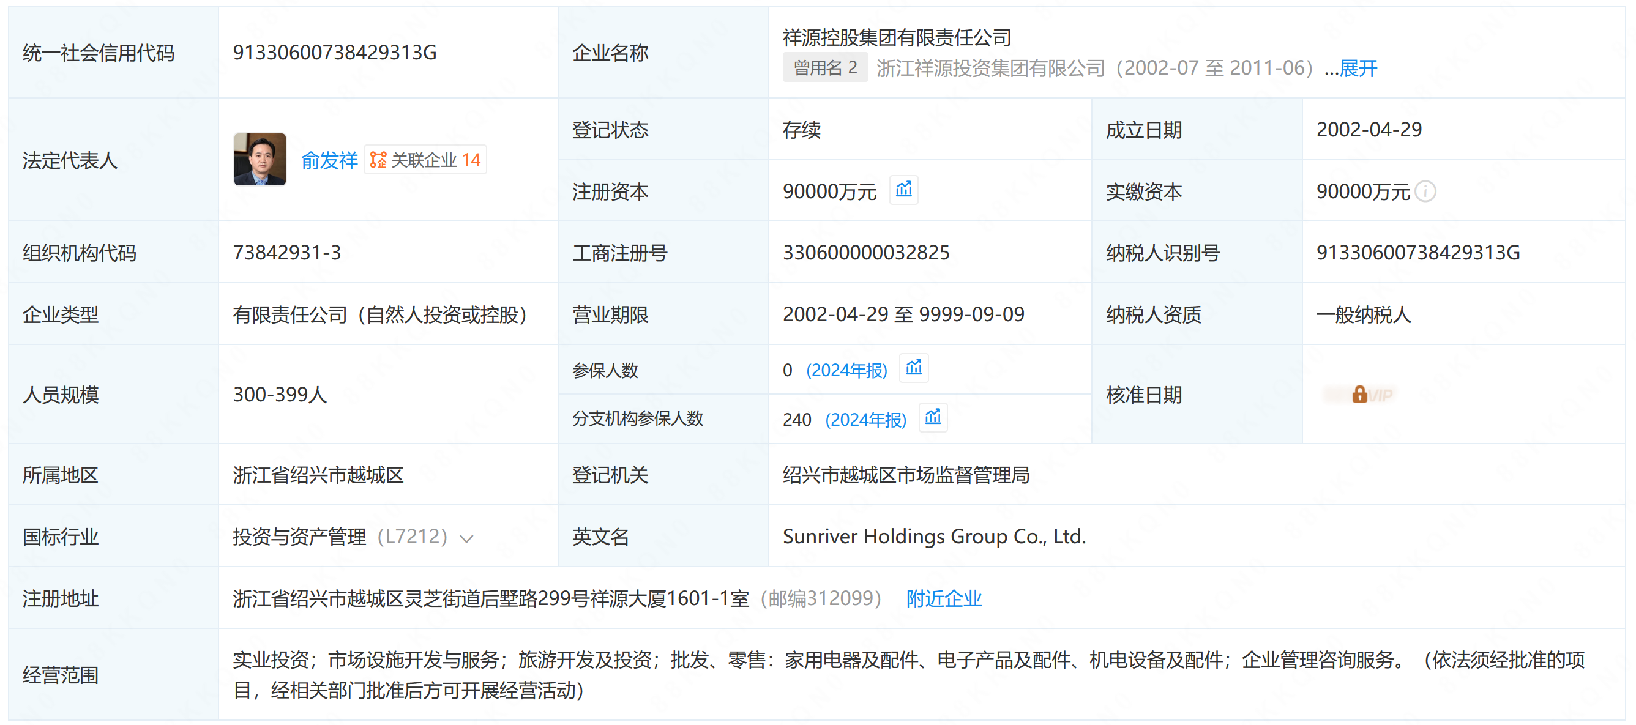This screenshot has width=1636, height=725.
Task: Open legal representative's portrait photo
Action: 260,159
